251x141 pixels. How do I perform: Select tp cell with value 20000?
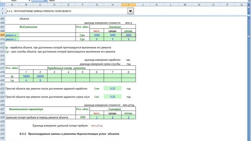tap(40, 76)
